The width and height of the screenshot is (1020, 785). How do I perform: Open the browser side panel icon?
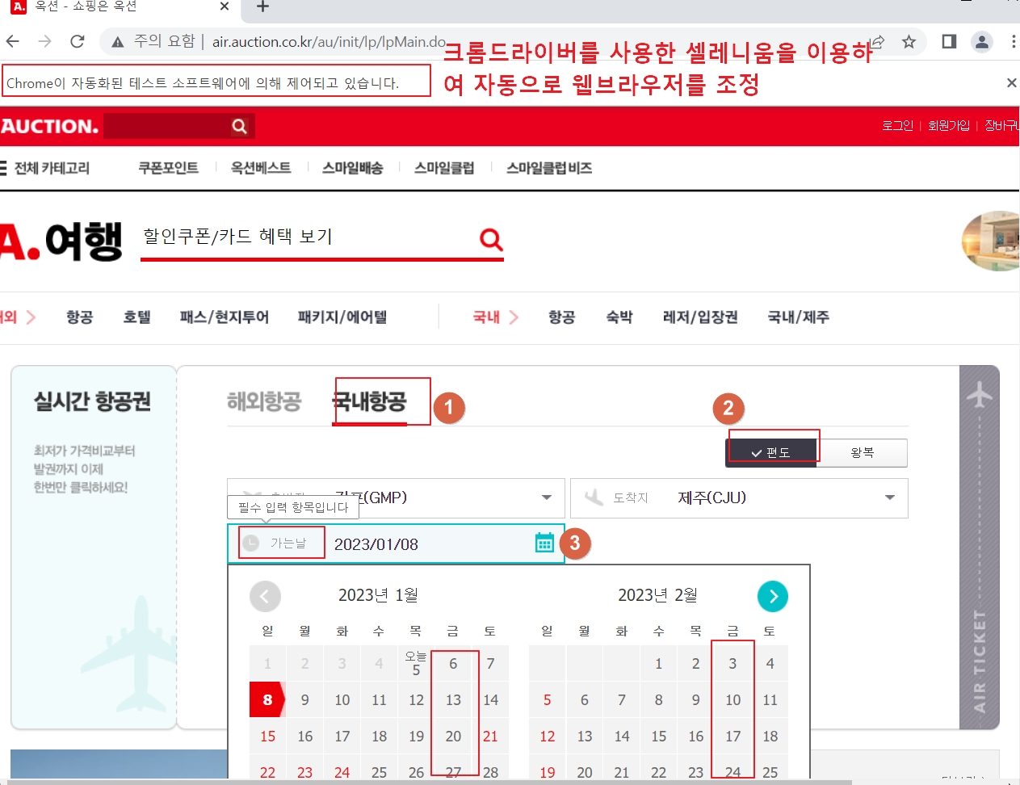click(949, 41)
